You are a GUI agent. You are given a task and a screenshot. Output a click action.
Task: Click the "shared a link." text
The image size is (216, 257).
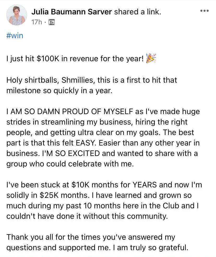[x=138, y=12]
